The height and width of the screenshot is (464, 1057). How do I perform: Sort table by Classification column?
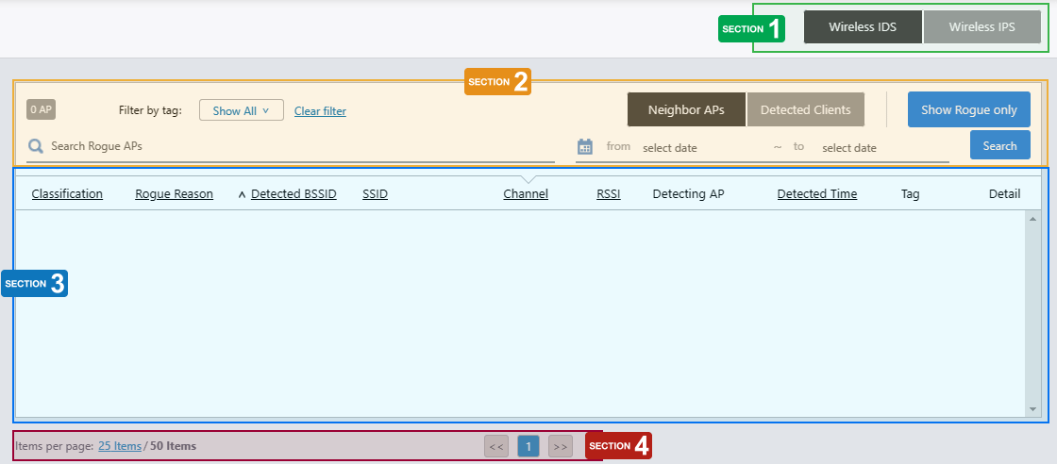pos(67,194)
